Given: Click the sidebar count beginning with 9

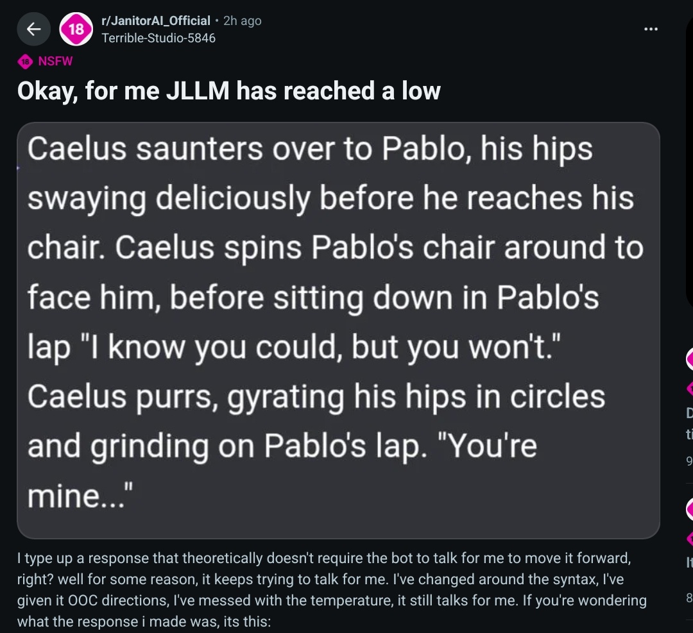Looking at the screenshot, I should (x=689, y=460).
